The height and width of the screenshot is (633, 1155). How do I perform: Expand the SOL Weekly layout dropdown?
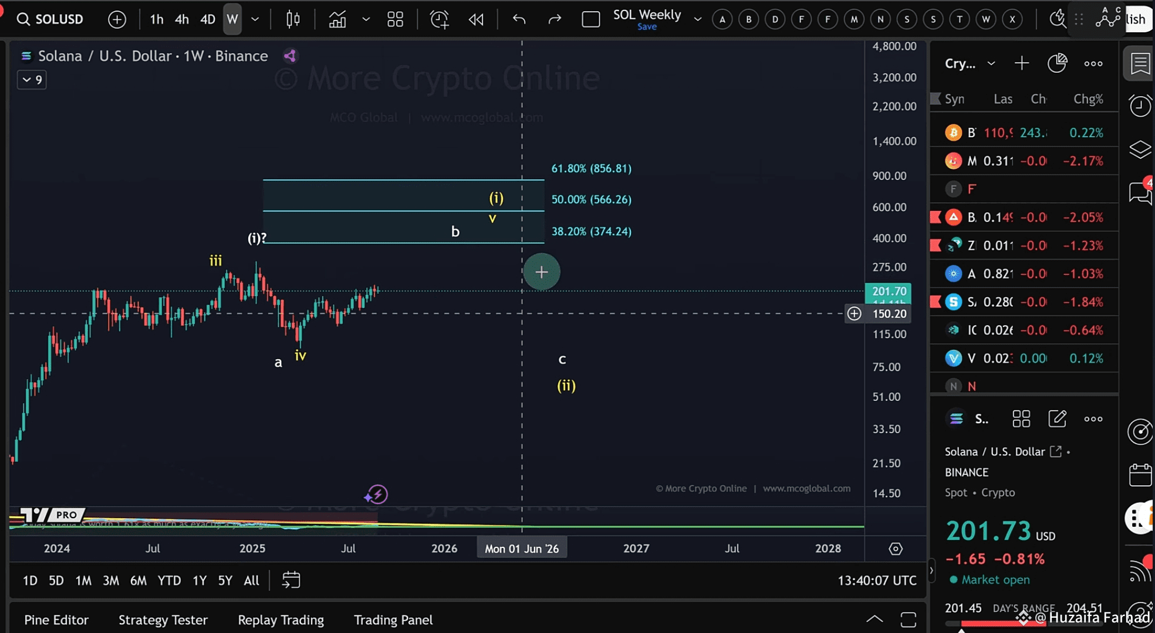697,19
